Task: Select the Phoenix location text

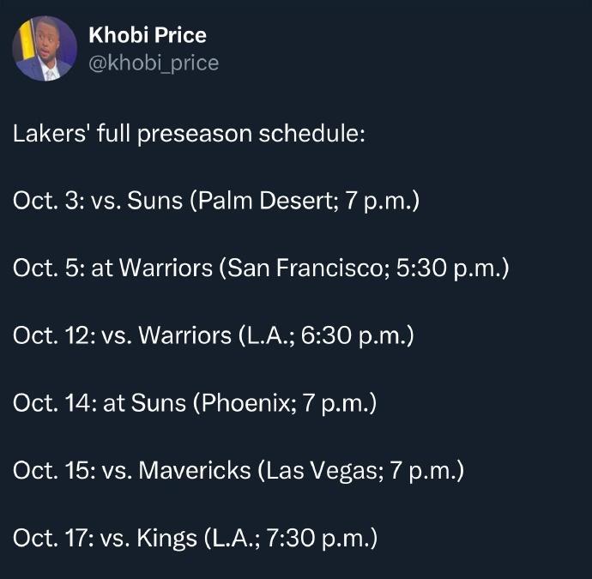Action: click(x=243, y=402)
